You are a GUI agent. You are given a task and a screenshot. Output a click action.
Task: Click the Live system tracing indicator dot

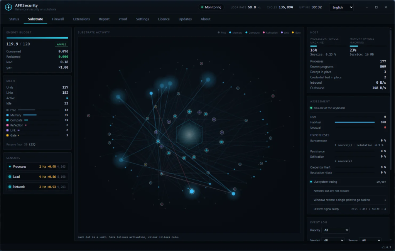point(311,182)
